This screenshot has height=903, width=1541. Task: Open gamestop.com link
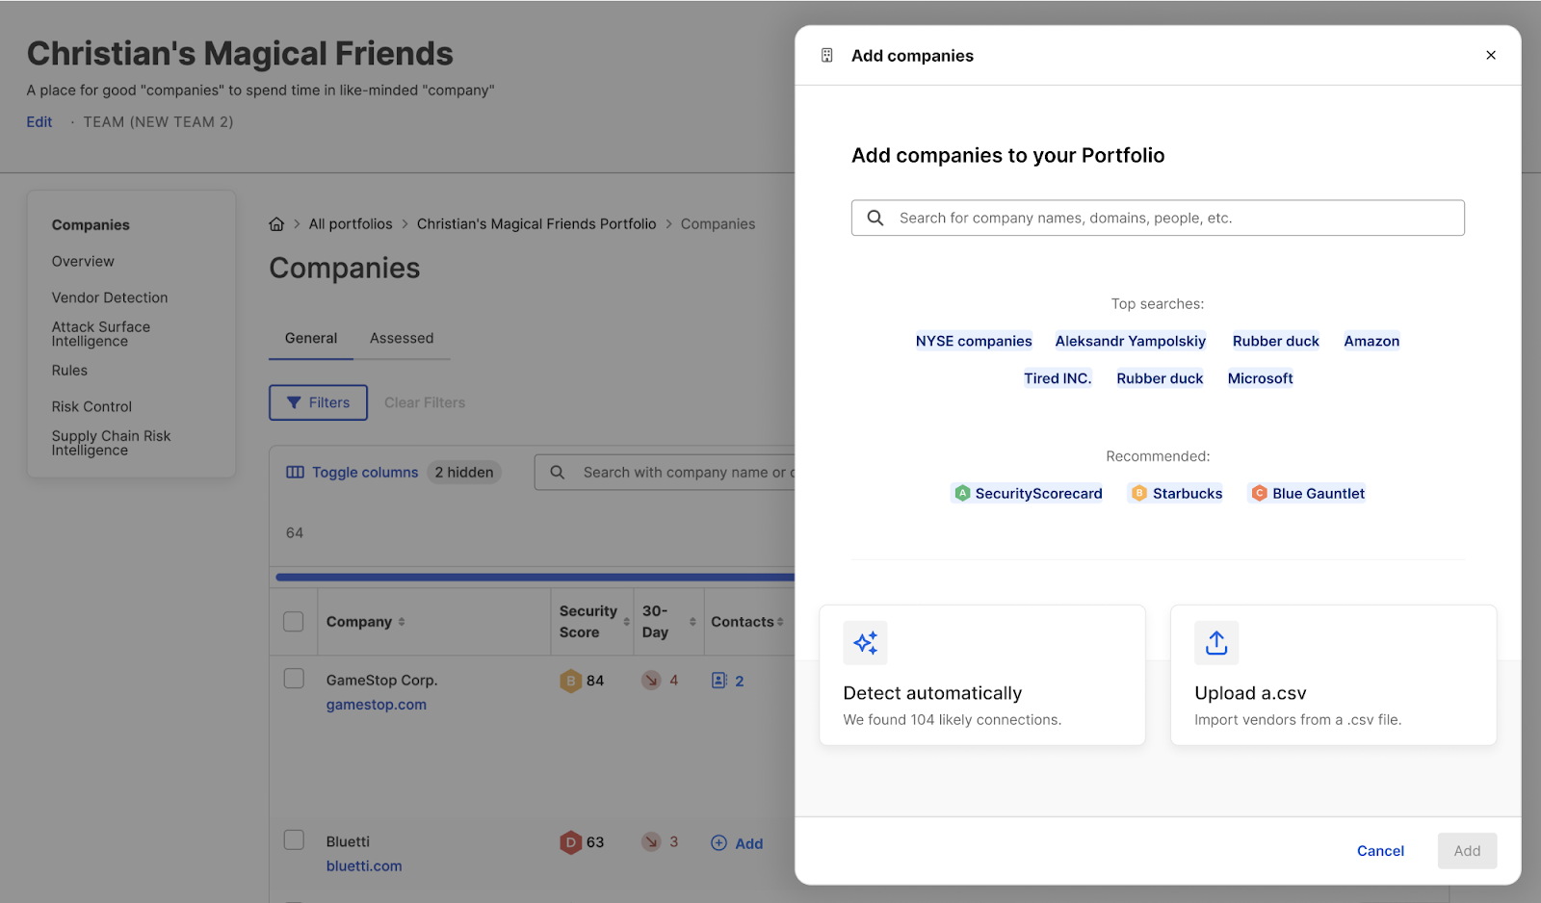tap(376, 705)
